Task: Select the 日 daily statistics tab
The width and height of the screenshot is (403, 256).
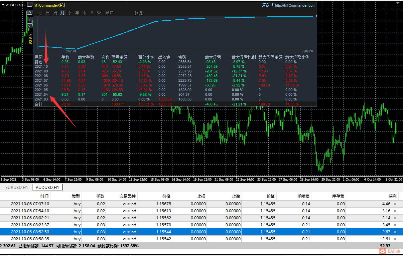Action: point(47,13)
